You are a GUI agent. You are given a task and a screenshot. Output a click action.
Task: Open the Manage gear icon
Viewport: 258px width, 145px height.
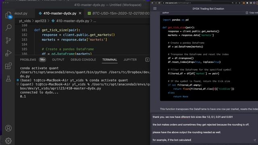[8, 141]
